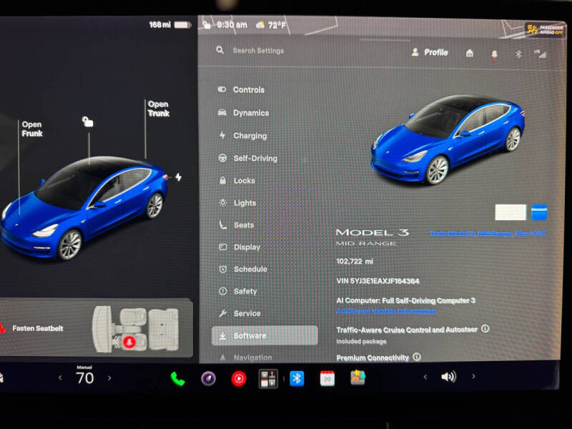Lower volume with left chevron
Image resolution: width=572 pixels, height=429 pixels.
pos(425,377)
